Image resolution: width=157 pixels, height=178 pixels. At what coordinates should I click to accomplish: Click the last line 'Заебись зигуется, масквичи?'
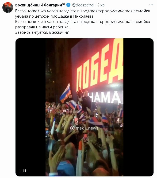click(x=42, y=32)
